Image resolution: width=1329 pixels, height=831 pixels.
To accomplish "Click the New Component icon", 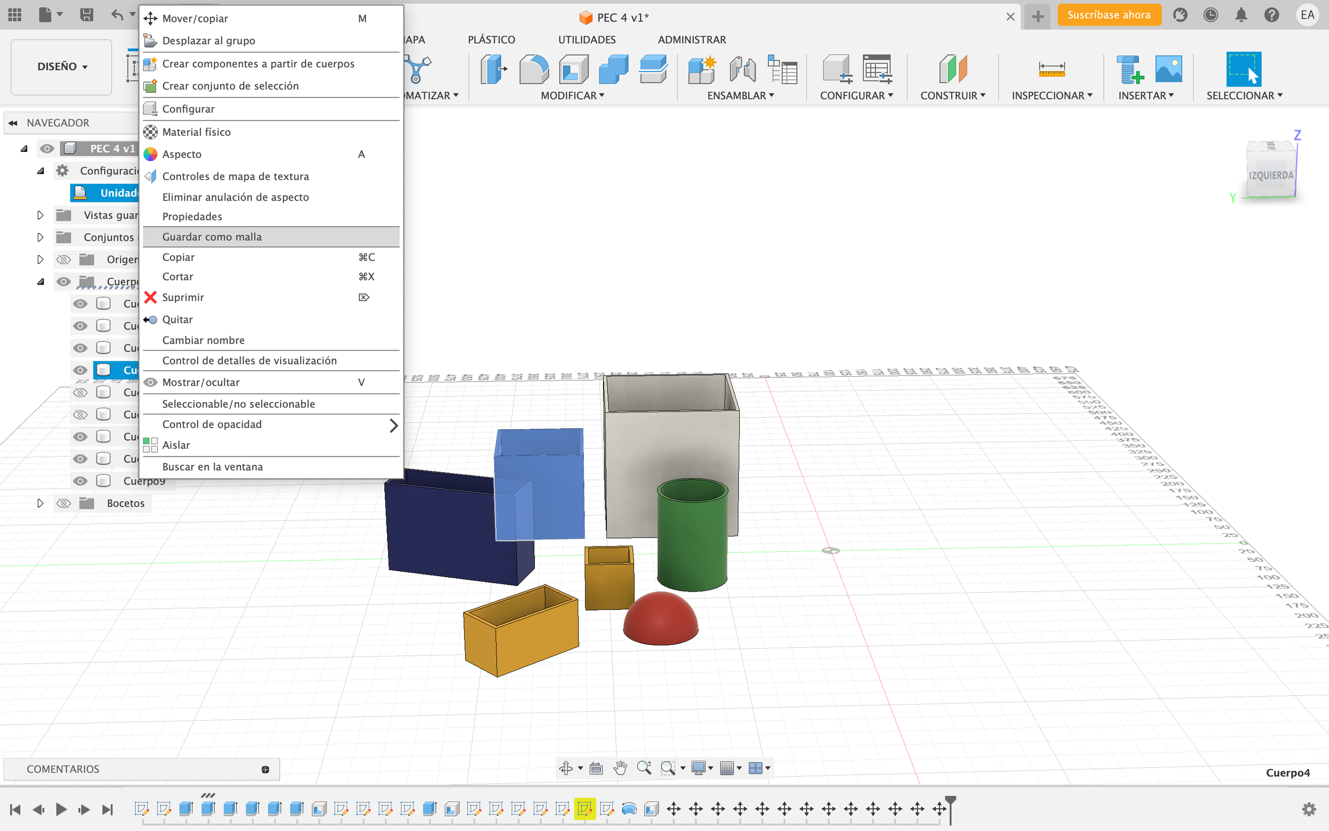I will pos(702,69).
